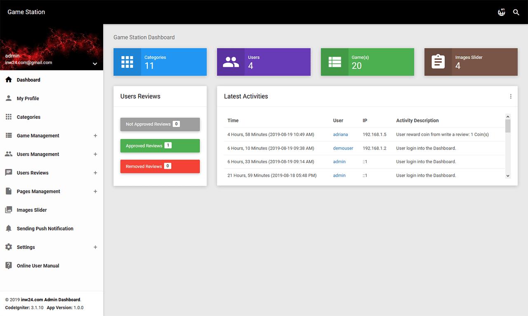Expand Pages Management plus sign
This screenshot has height=316, width=528.
point(95,191)
